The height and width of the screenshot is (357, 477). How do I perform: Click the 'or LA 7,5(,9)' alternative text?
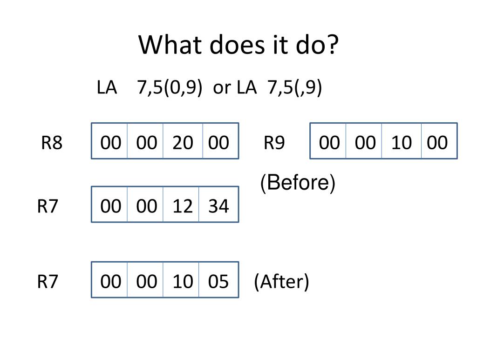[x=267, y=87]
